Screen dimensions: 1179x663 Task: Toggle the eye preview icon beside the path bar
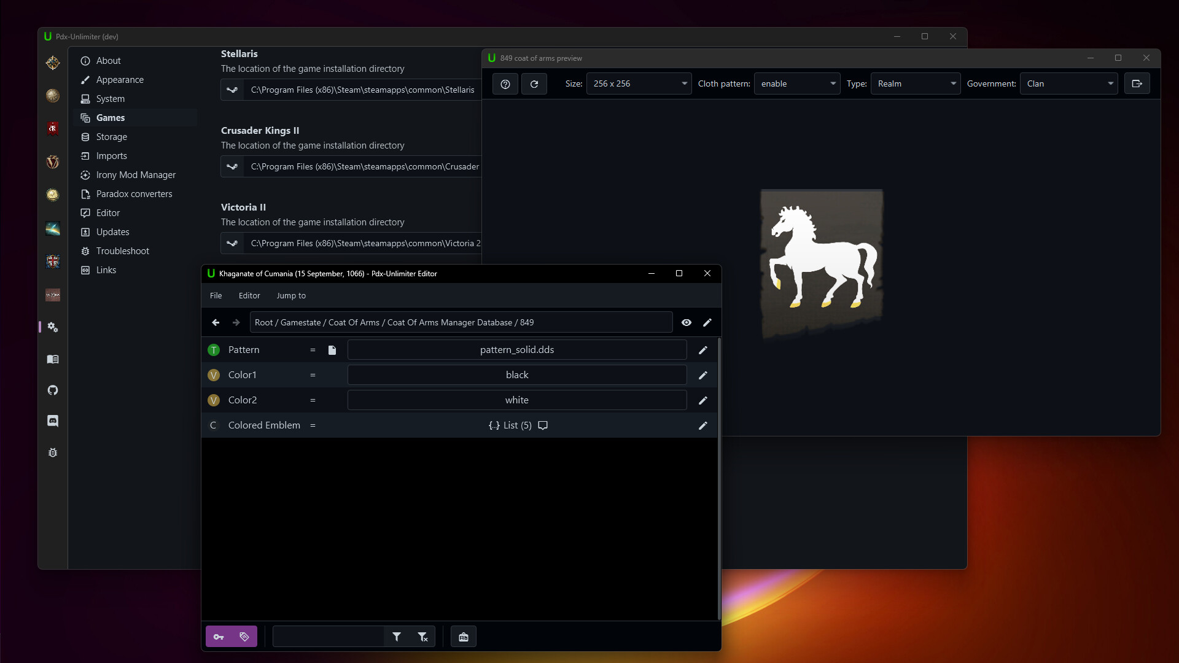coord(687,322)
